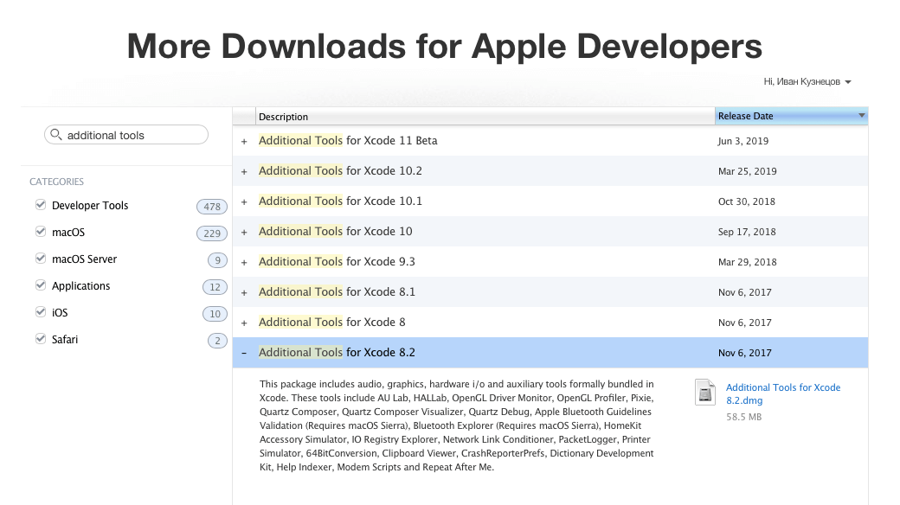The image size is (900, 505).
Task: Sort by the Release Date column header
Action: (791, 116)
